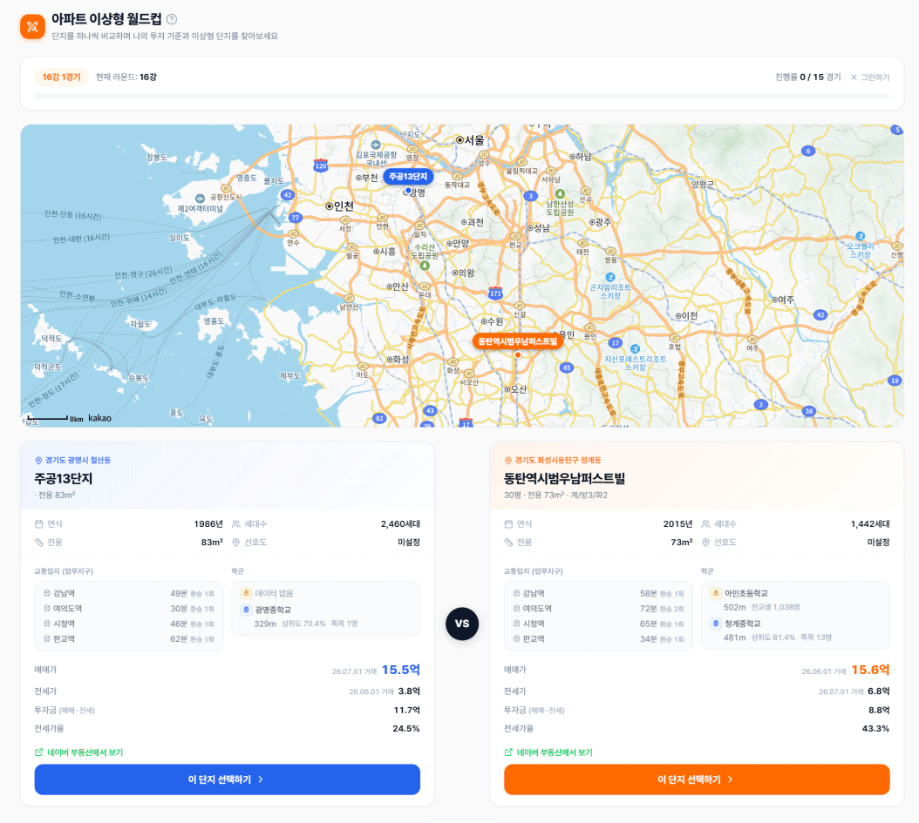The height and width of the screenshot is (823, 919).
Task: Click the 제2여객터미널 airport icon on map
Action: point(200,199)
